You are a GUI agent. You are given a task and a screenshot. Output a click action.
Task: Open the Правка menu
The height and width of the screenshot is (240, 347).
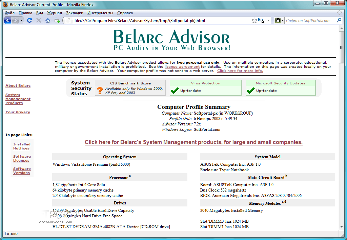click(25, 13)
